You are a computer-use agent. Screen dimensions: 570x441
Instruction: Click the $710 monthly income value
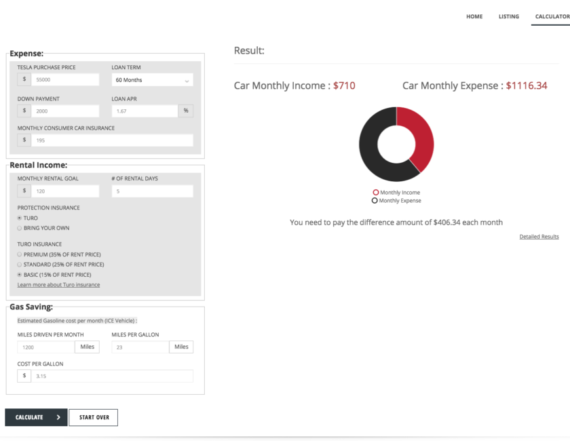[344, 85]
